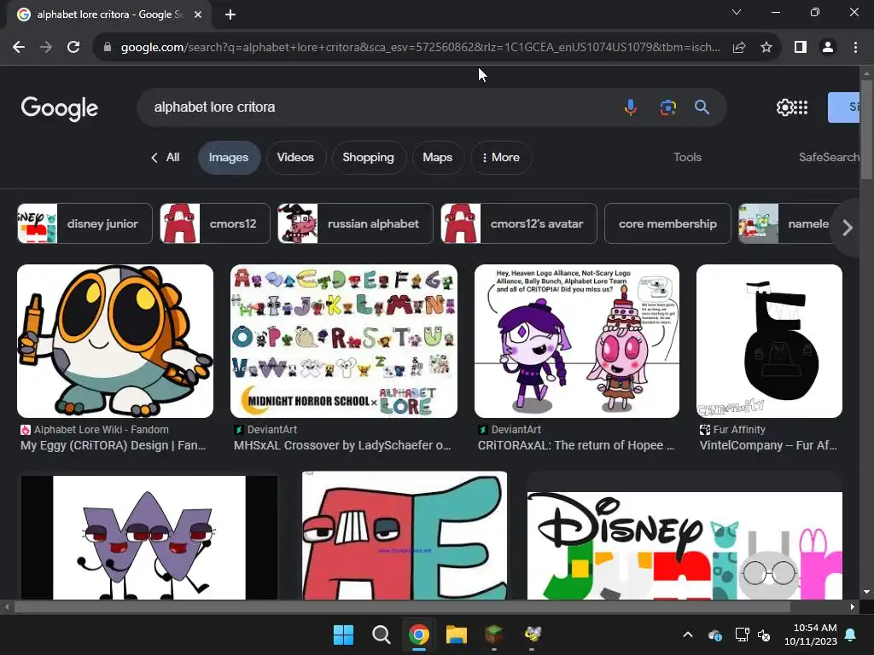The width and height of the screenshot is (874, 655).
Task: Switch to All results tab
Action: pyautogui.click(x=166, y=158)
